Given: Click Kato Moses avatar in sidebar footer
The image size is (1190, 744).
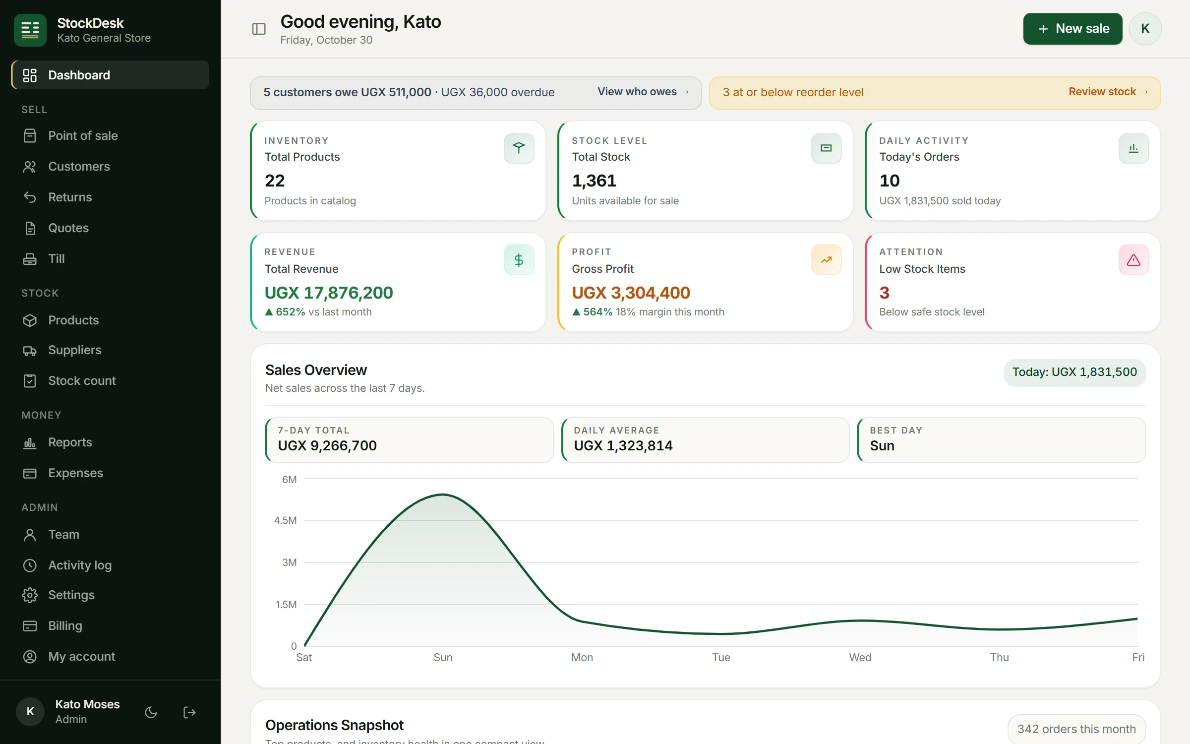Looking at the screenshot, I should pyautogui.click(x=30, y=712).
